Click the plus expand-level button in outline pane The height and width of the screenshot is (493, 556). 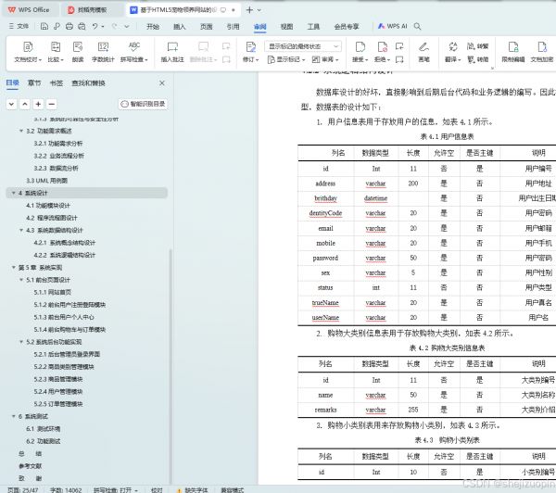pos(38,104)
